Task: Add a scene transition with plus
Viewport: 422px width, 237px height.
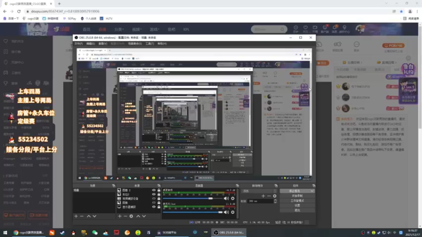Action: click(263, 196)
